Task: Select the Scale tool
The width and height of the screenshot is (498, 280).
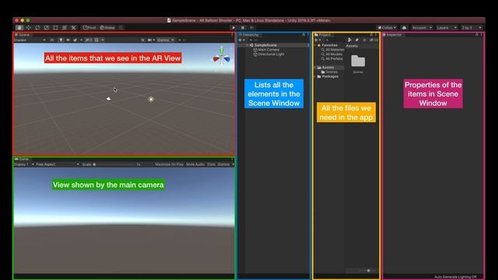Action: (x=47, y=28)
